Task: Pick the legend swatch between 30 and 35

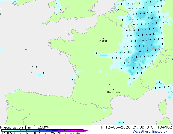Action: click(x=61, y=130)
